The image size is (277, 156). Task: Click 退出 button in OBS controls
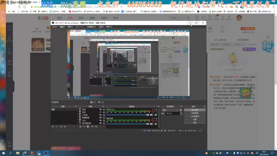click(195, 123)
